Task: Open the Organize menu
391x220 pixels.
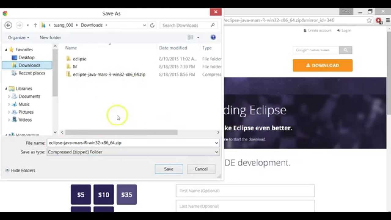Action: pyautogui.click(x=18, y=37)
